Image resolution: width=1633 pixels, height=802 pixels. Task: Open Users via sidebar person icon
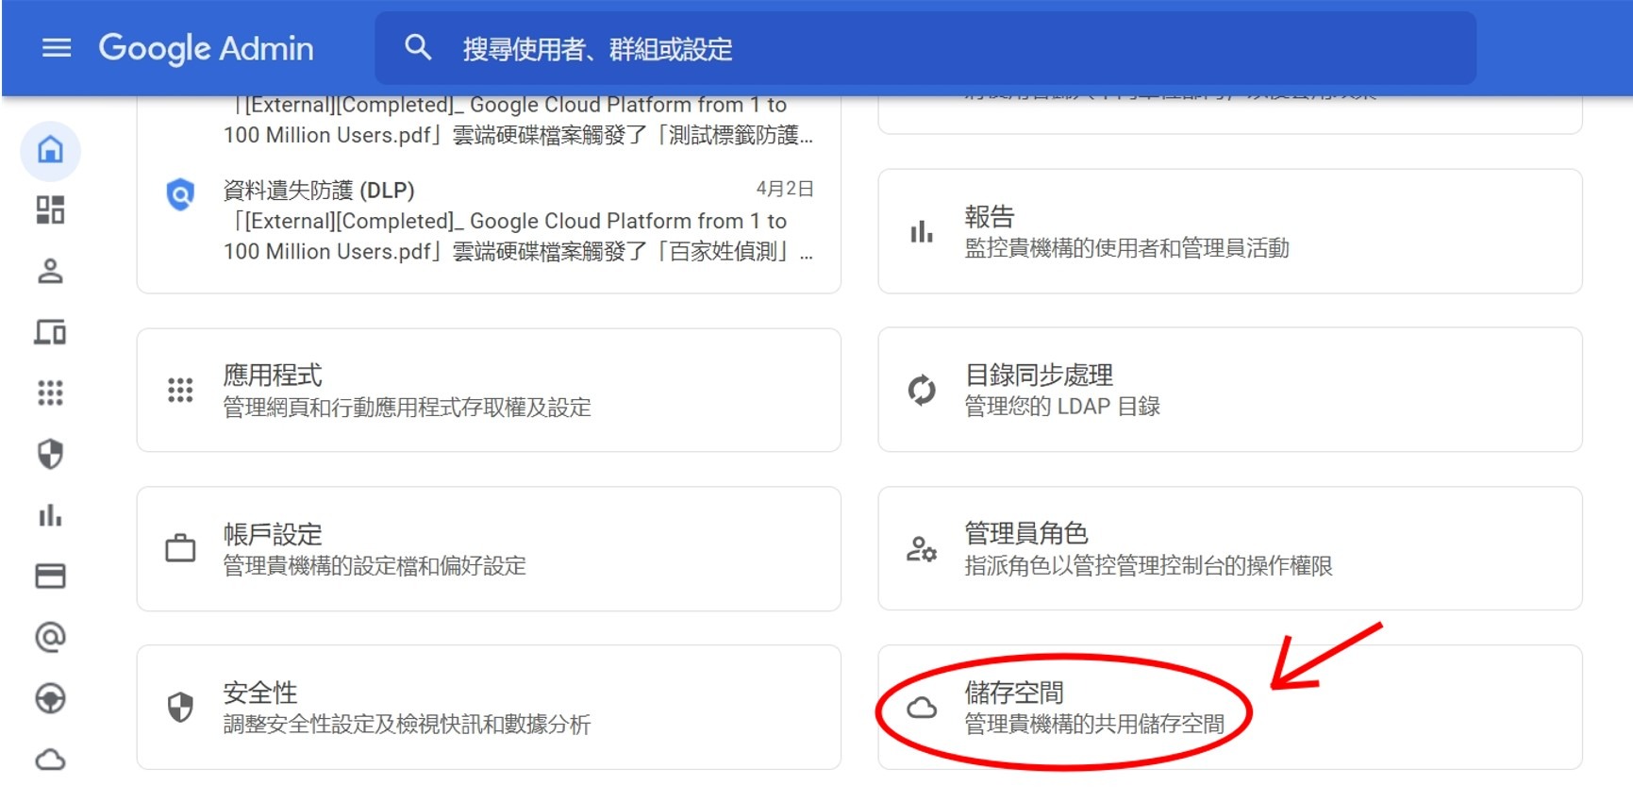tap(50, 271)
